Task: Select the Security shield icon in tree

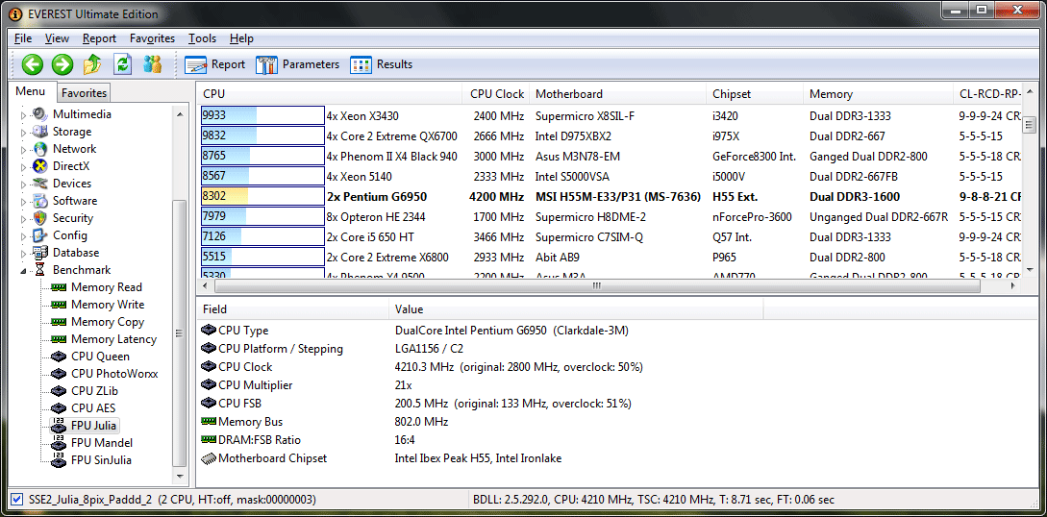Action: [x=40, y=218]
